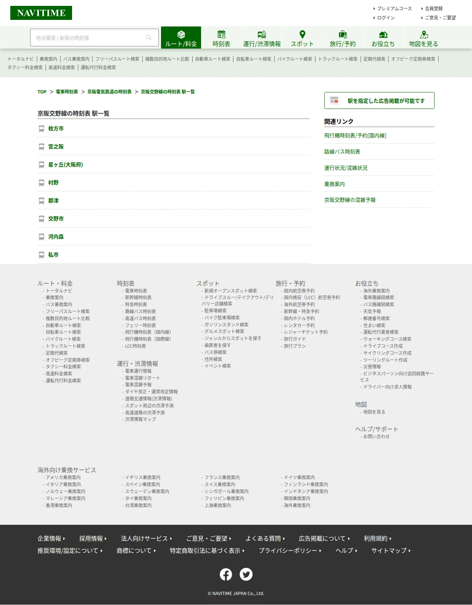This screenshot has width=472, height=605.
Task: Open 電車時刻表 breadcrumb link
Action: click(67, 92)
